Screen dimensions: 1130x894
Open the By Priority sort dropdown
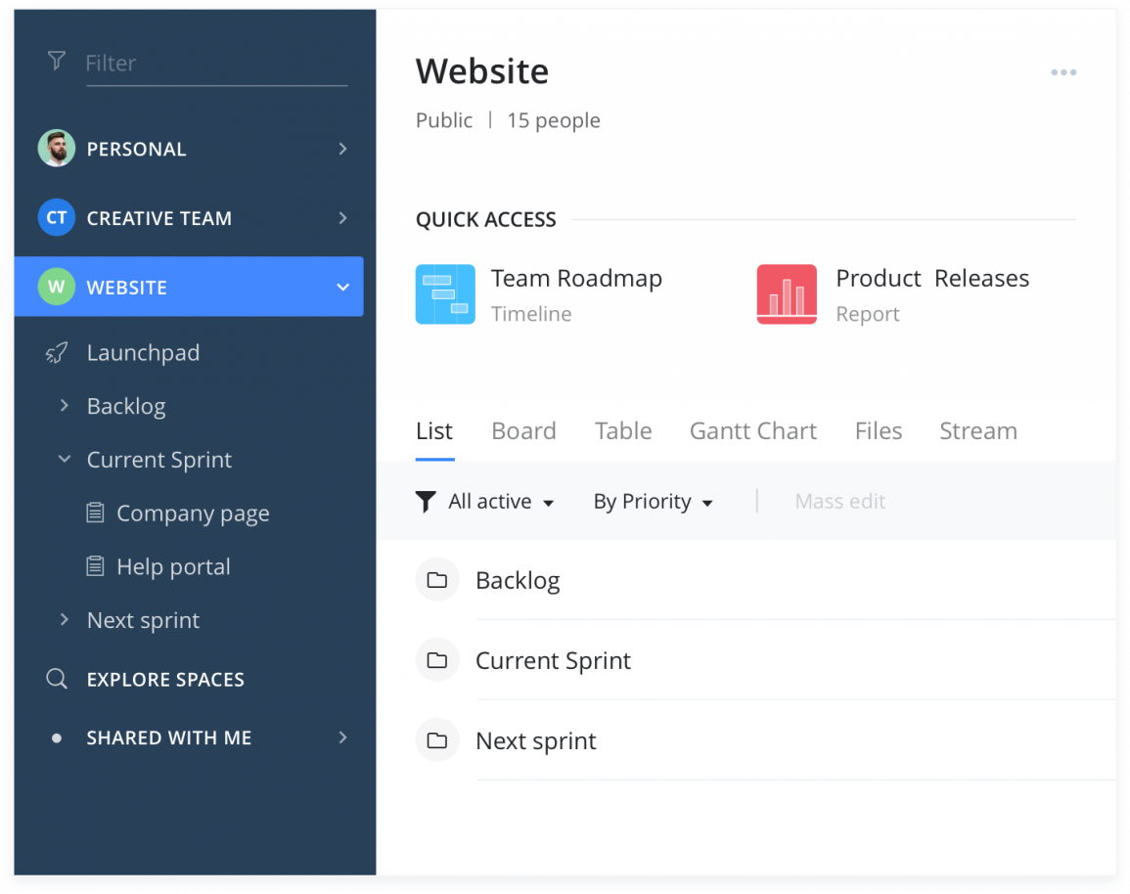click(653, 502)
